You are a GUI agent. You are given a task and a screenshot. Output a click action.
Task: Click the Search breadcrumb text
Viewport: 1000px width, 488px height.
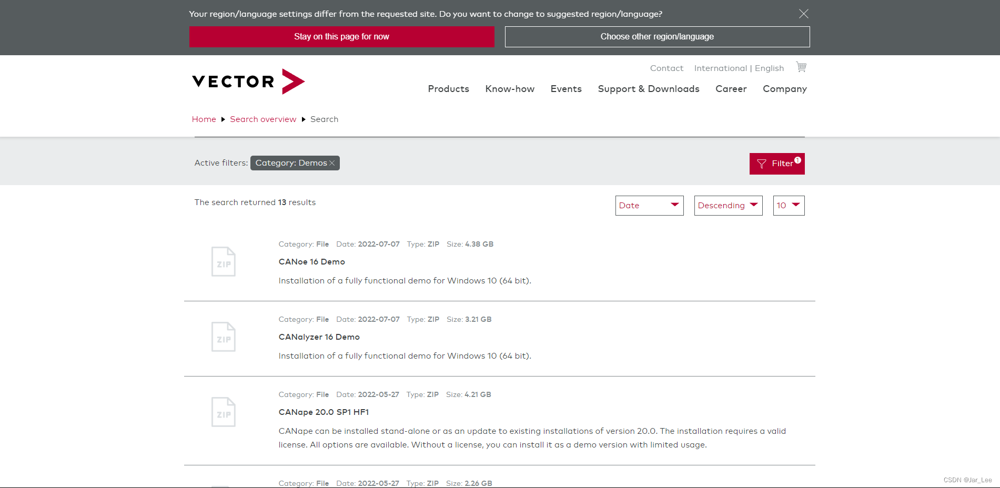[324, 119]
